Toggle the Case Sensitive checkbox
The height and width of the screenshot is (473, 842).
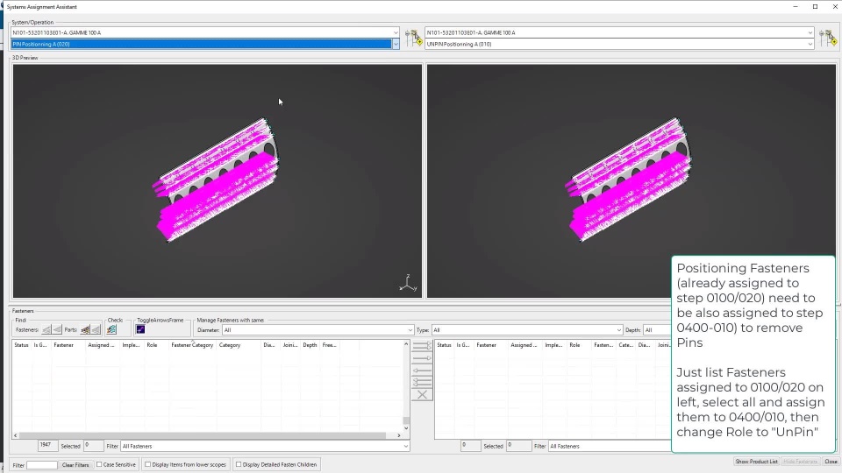(x=99, y=464)
